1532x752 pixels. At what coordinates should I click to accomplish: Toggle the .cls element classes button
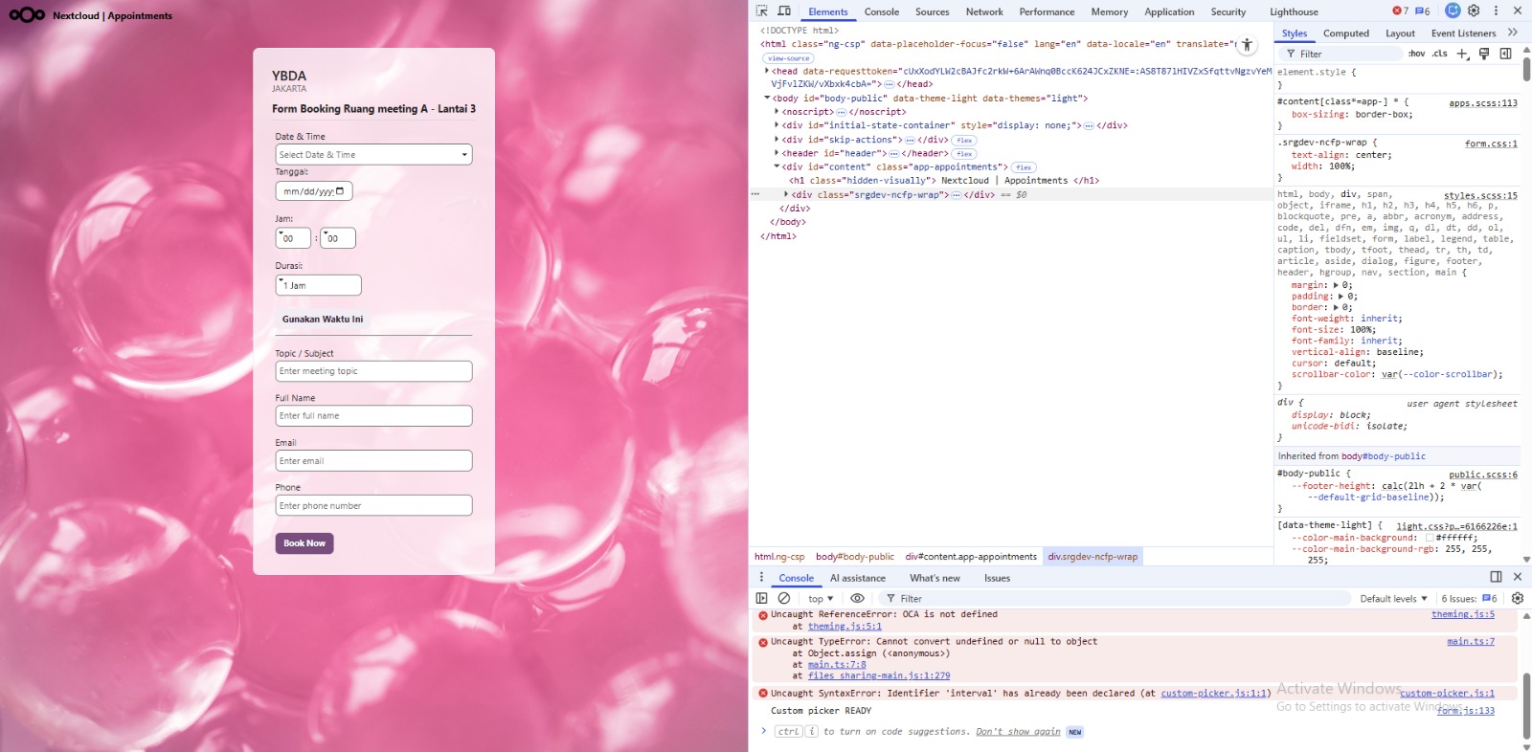click(1439, 54)
